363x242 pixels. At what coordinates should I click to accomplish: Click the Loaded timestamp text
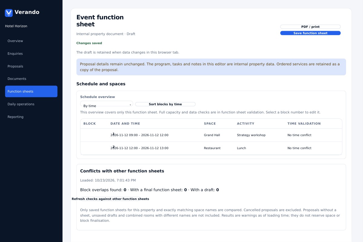pyautogui.click(x=108, y=180)
